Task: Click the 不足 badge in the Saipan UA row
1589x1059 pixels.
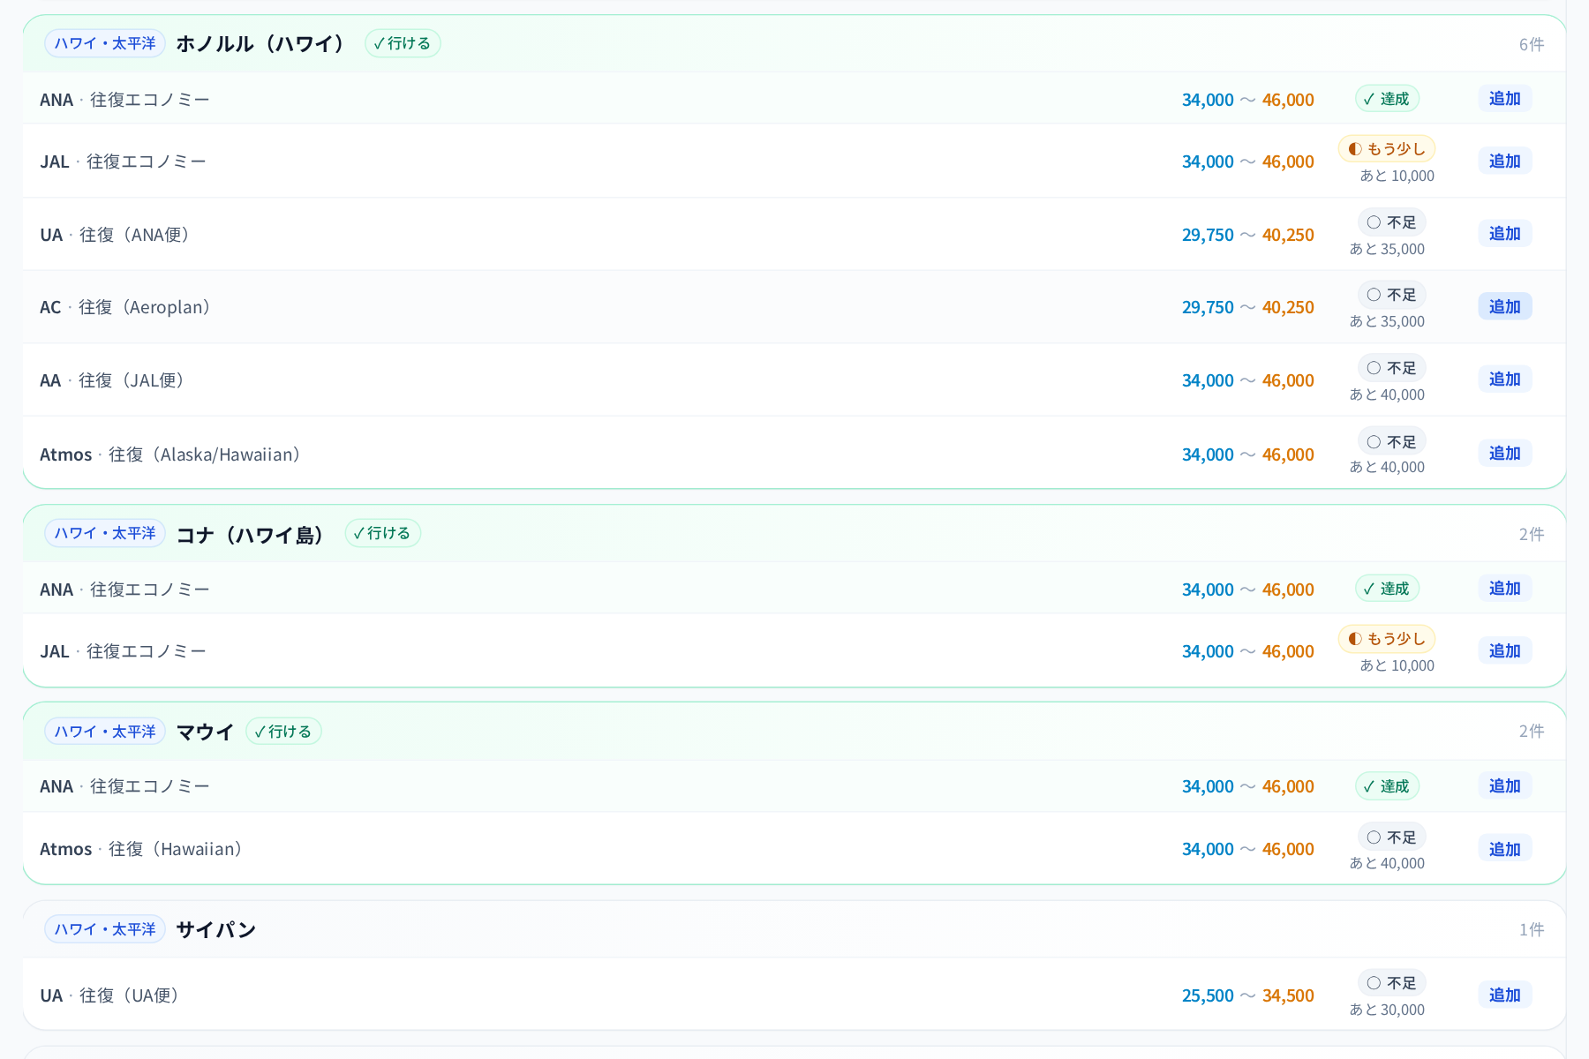Action: click(1391, 983)
